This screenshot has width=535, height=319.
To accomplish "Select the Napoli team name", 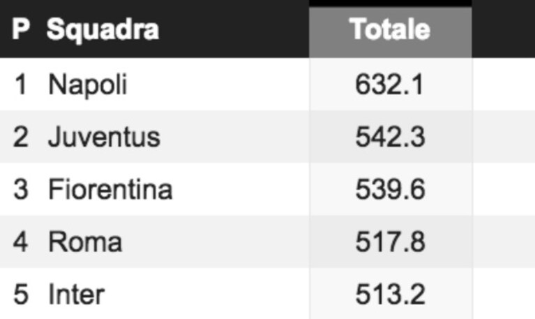I will tap(88, 84).
